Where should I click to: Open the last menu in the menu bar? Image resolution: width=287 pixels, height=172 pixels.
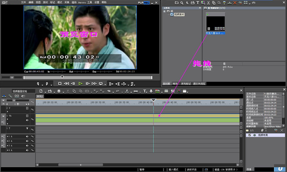pos(104,2)
